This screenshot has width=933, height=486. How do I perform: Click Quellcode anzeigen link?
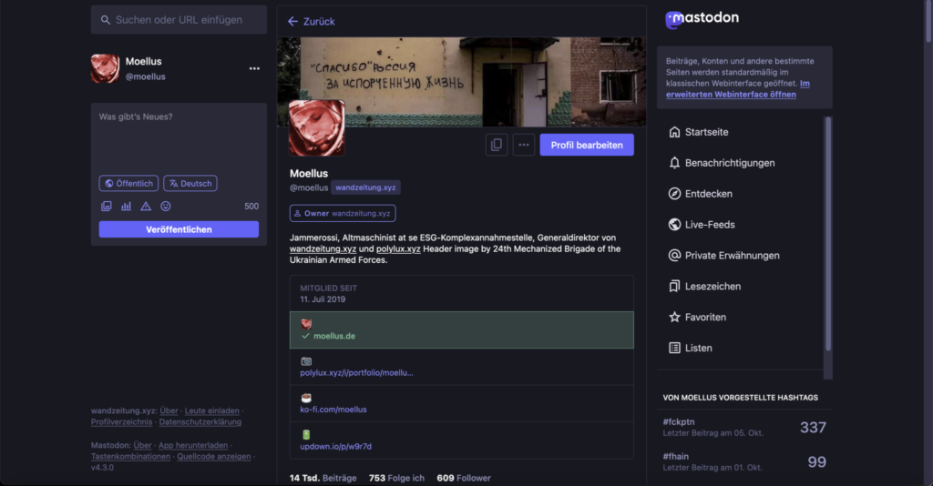213,456
